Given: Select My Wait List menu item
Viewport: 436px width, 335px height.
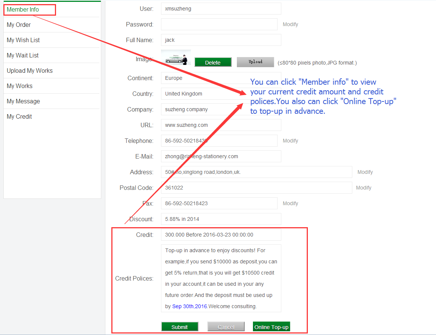Looking at the screenshot, I should (x=23, y=56).
